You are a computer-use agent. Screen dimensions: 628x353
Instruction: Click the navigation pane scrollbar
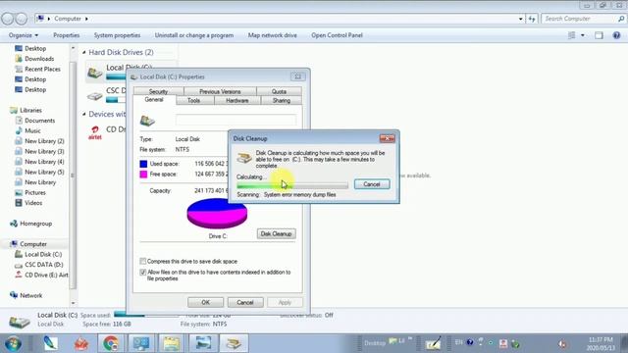(x=73, y=175)
